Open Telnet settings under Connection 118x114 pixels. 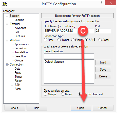coord(18,77)
